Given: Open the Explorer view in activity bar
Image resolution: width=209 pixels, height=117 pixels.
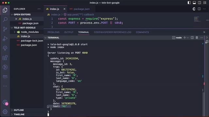Looking at the screenshot, I should pyautogui.click(x=5, y=10).
